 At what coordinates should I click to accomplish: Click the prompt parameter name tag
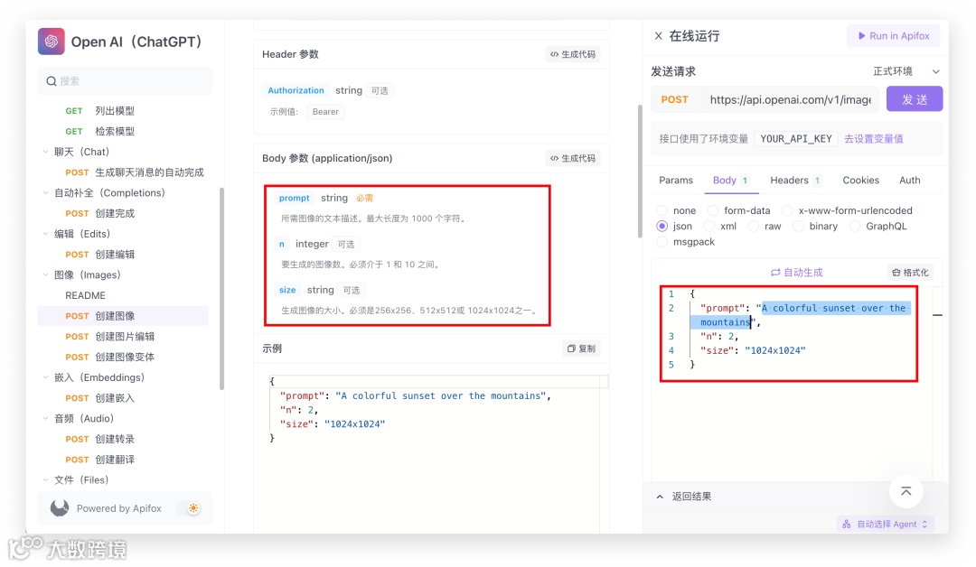[x=294, y=199]
